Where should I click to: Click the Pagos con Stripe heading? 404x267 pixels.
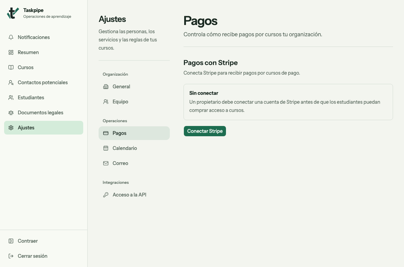tap(211, 63)
